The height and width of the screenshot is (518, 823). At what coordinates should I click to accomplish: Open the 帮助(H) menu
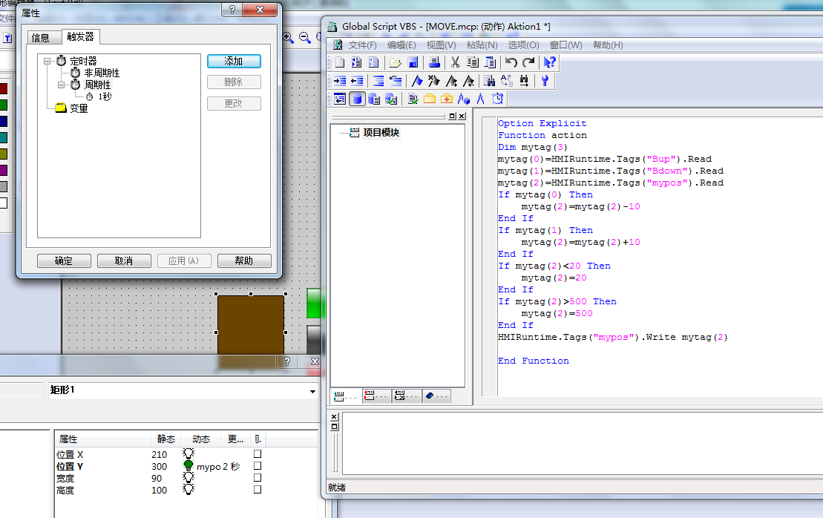click(608, 45)
